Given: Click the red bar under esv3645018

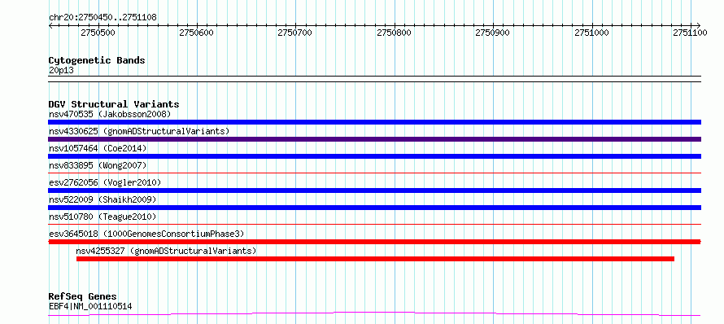Looking at the screenshot, I should pyautogui.click(x=374, y=242).
